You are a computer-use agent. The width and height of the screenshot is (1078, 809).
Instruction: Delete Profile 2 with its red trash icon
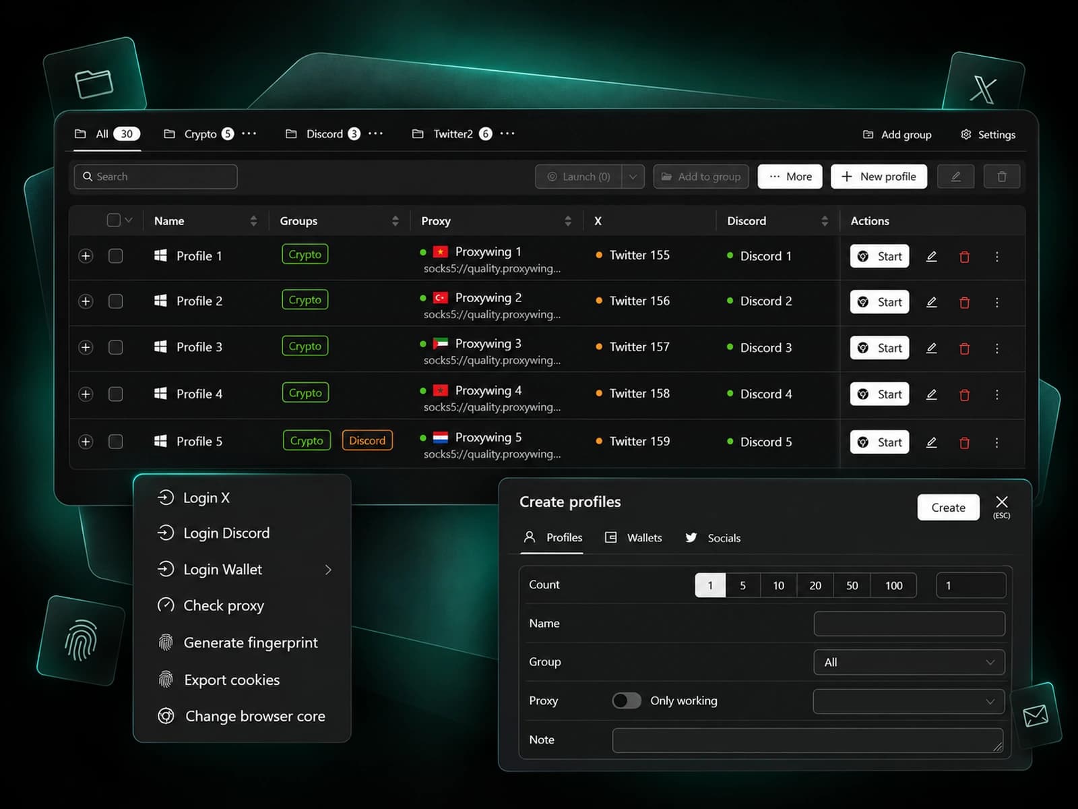[x=964, y=303]
